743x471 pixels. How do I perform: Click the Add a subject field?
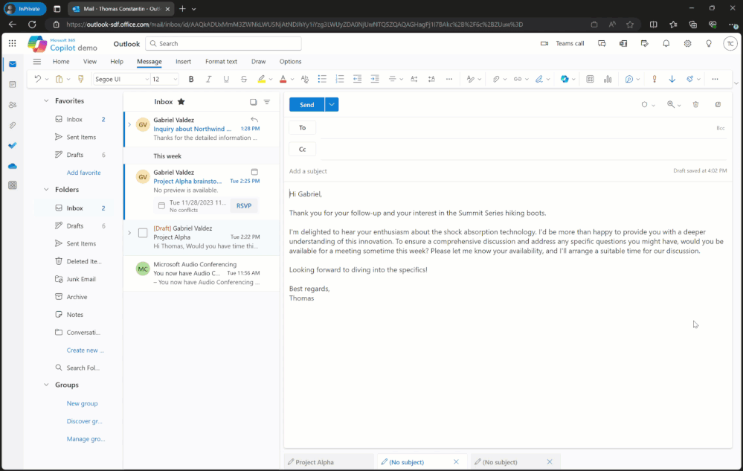[446, 171]
